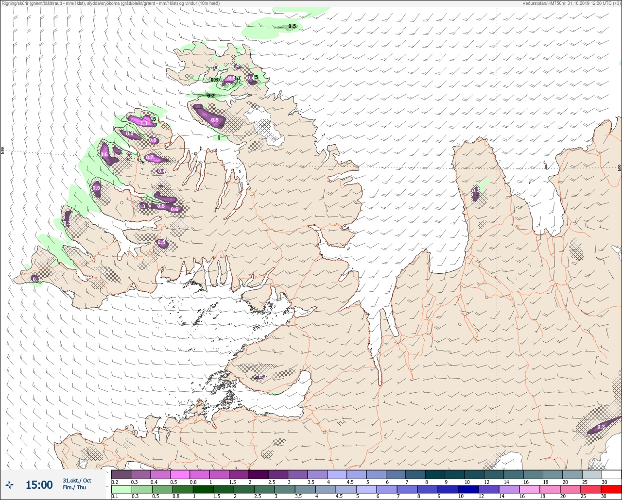
Task: Click the 0.5 value over the sea at top
Action: pyautogui.click(x=292, y=26)
